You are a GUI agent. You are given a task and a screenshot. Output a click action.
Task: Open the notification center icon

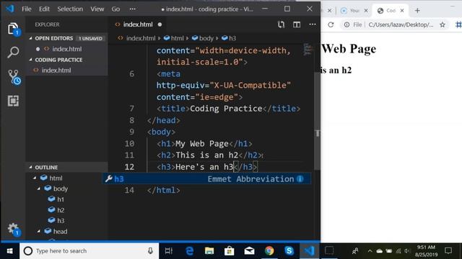(448, 251)
